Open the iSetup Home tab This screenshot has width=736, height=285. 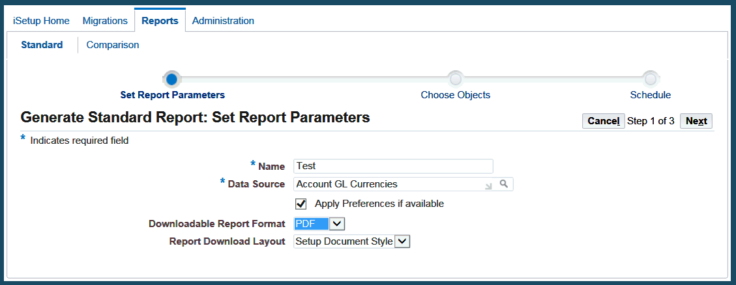tap(41, 21)
